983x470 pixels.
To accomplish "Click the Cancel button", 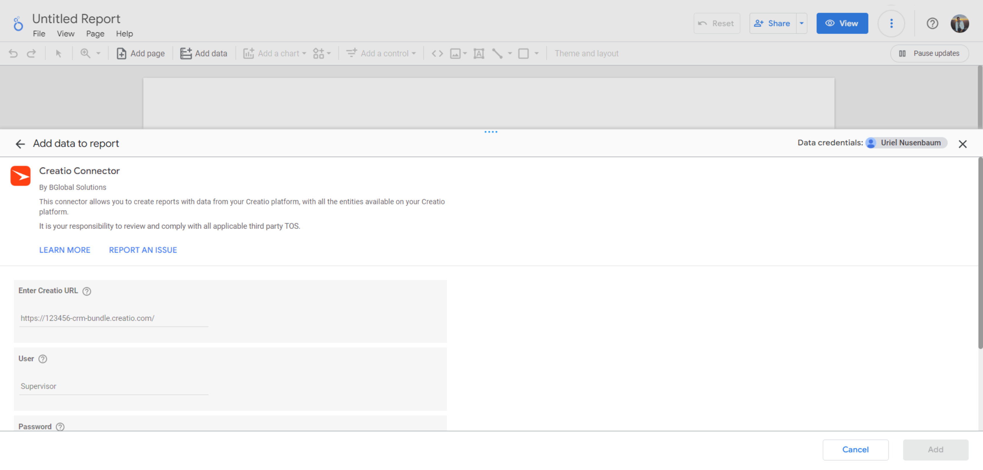I will click(855, 450).
